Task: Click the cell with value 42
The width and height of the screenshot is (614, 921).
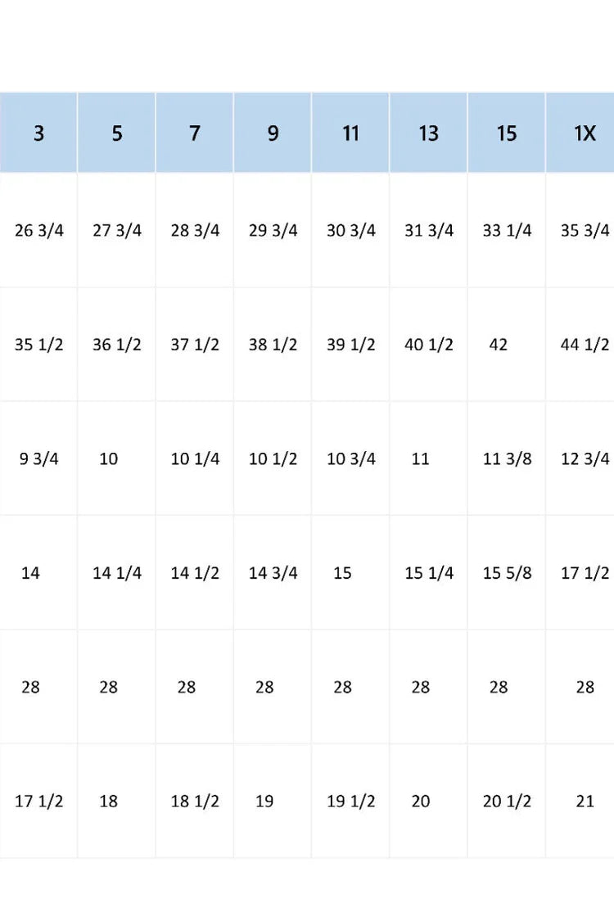Action: click(507, 344)
